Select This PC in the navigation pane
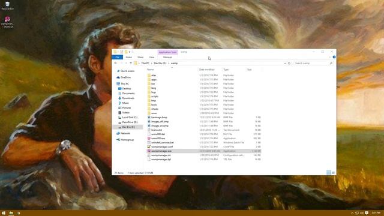This screenshot has height=216, width=384. click(122, 84)
